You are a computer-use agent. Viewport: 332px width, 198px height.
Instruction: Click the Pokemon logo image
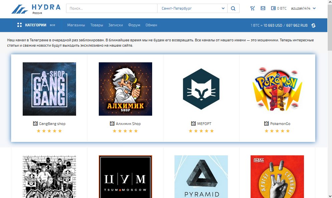[x=277, y=89]
